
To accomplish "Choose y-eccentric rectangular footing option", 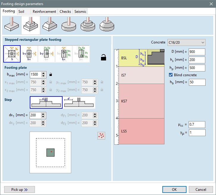I will pos(64,54).
